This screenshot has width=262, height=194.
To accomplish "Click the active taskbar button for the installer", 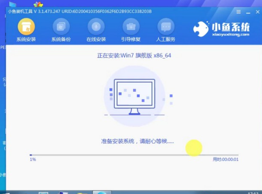I will 102,192.
